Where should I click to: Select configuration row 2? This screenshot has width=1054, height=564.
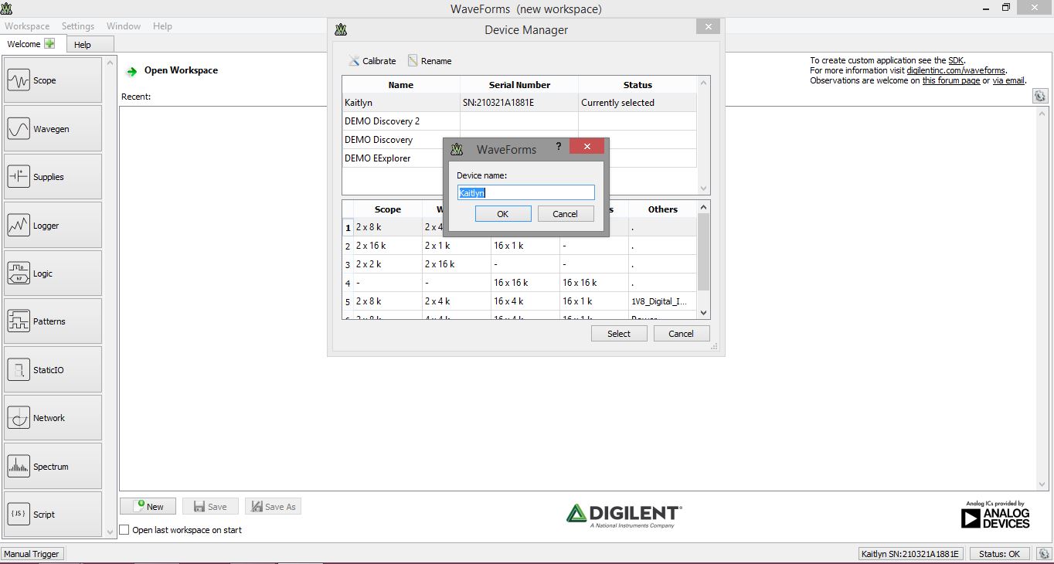pyautogui.click(x=519, y=246)
